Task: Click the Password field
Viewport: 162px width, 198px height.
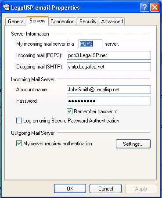Action: click(109, 101)
